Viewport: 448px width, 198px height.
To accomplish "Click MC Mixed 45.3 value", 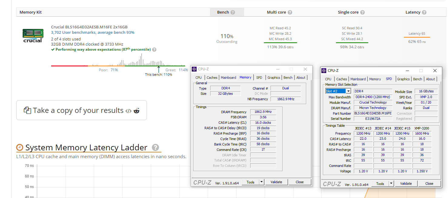I will (280, 39).
